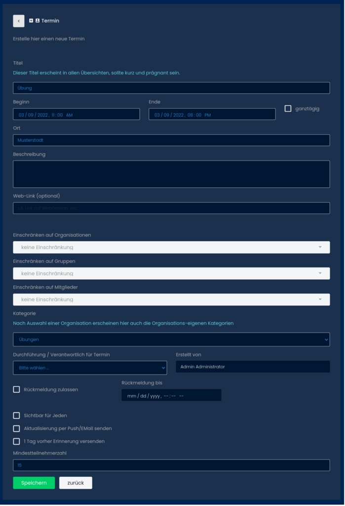Toggle Sichtbar für Jeden checkbox
Viewport: 345px width, 506px height.
tap(17, 416)
